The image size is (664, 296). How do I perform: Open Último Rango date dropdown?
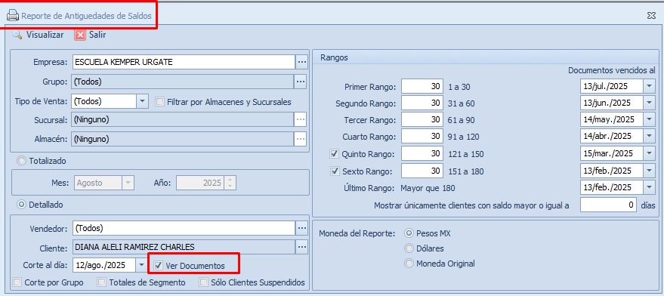[x=649, y=187]
